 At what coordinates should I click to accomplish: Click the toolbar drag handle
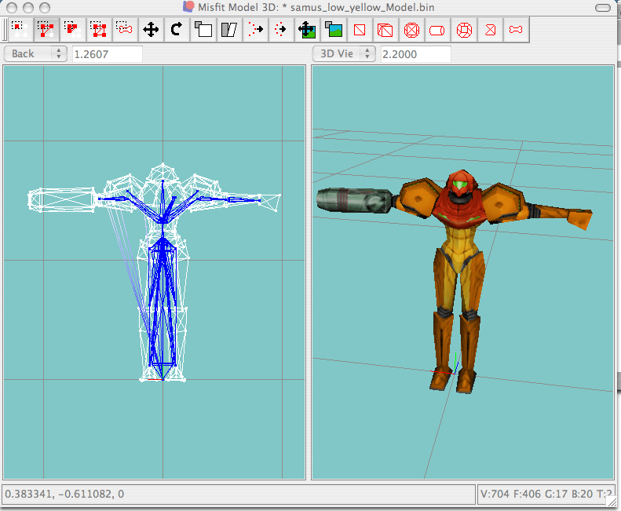[4, 29]
